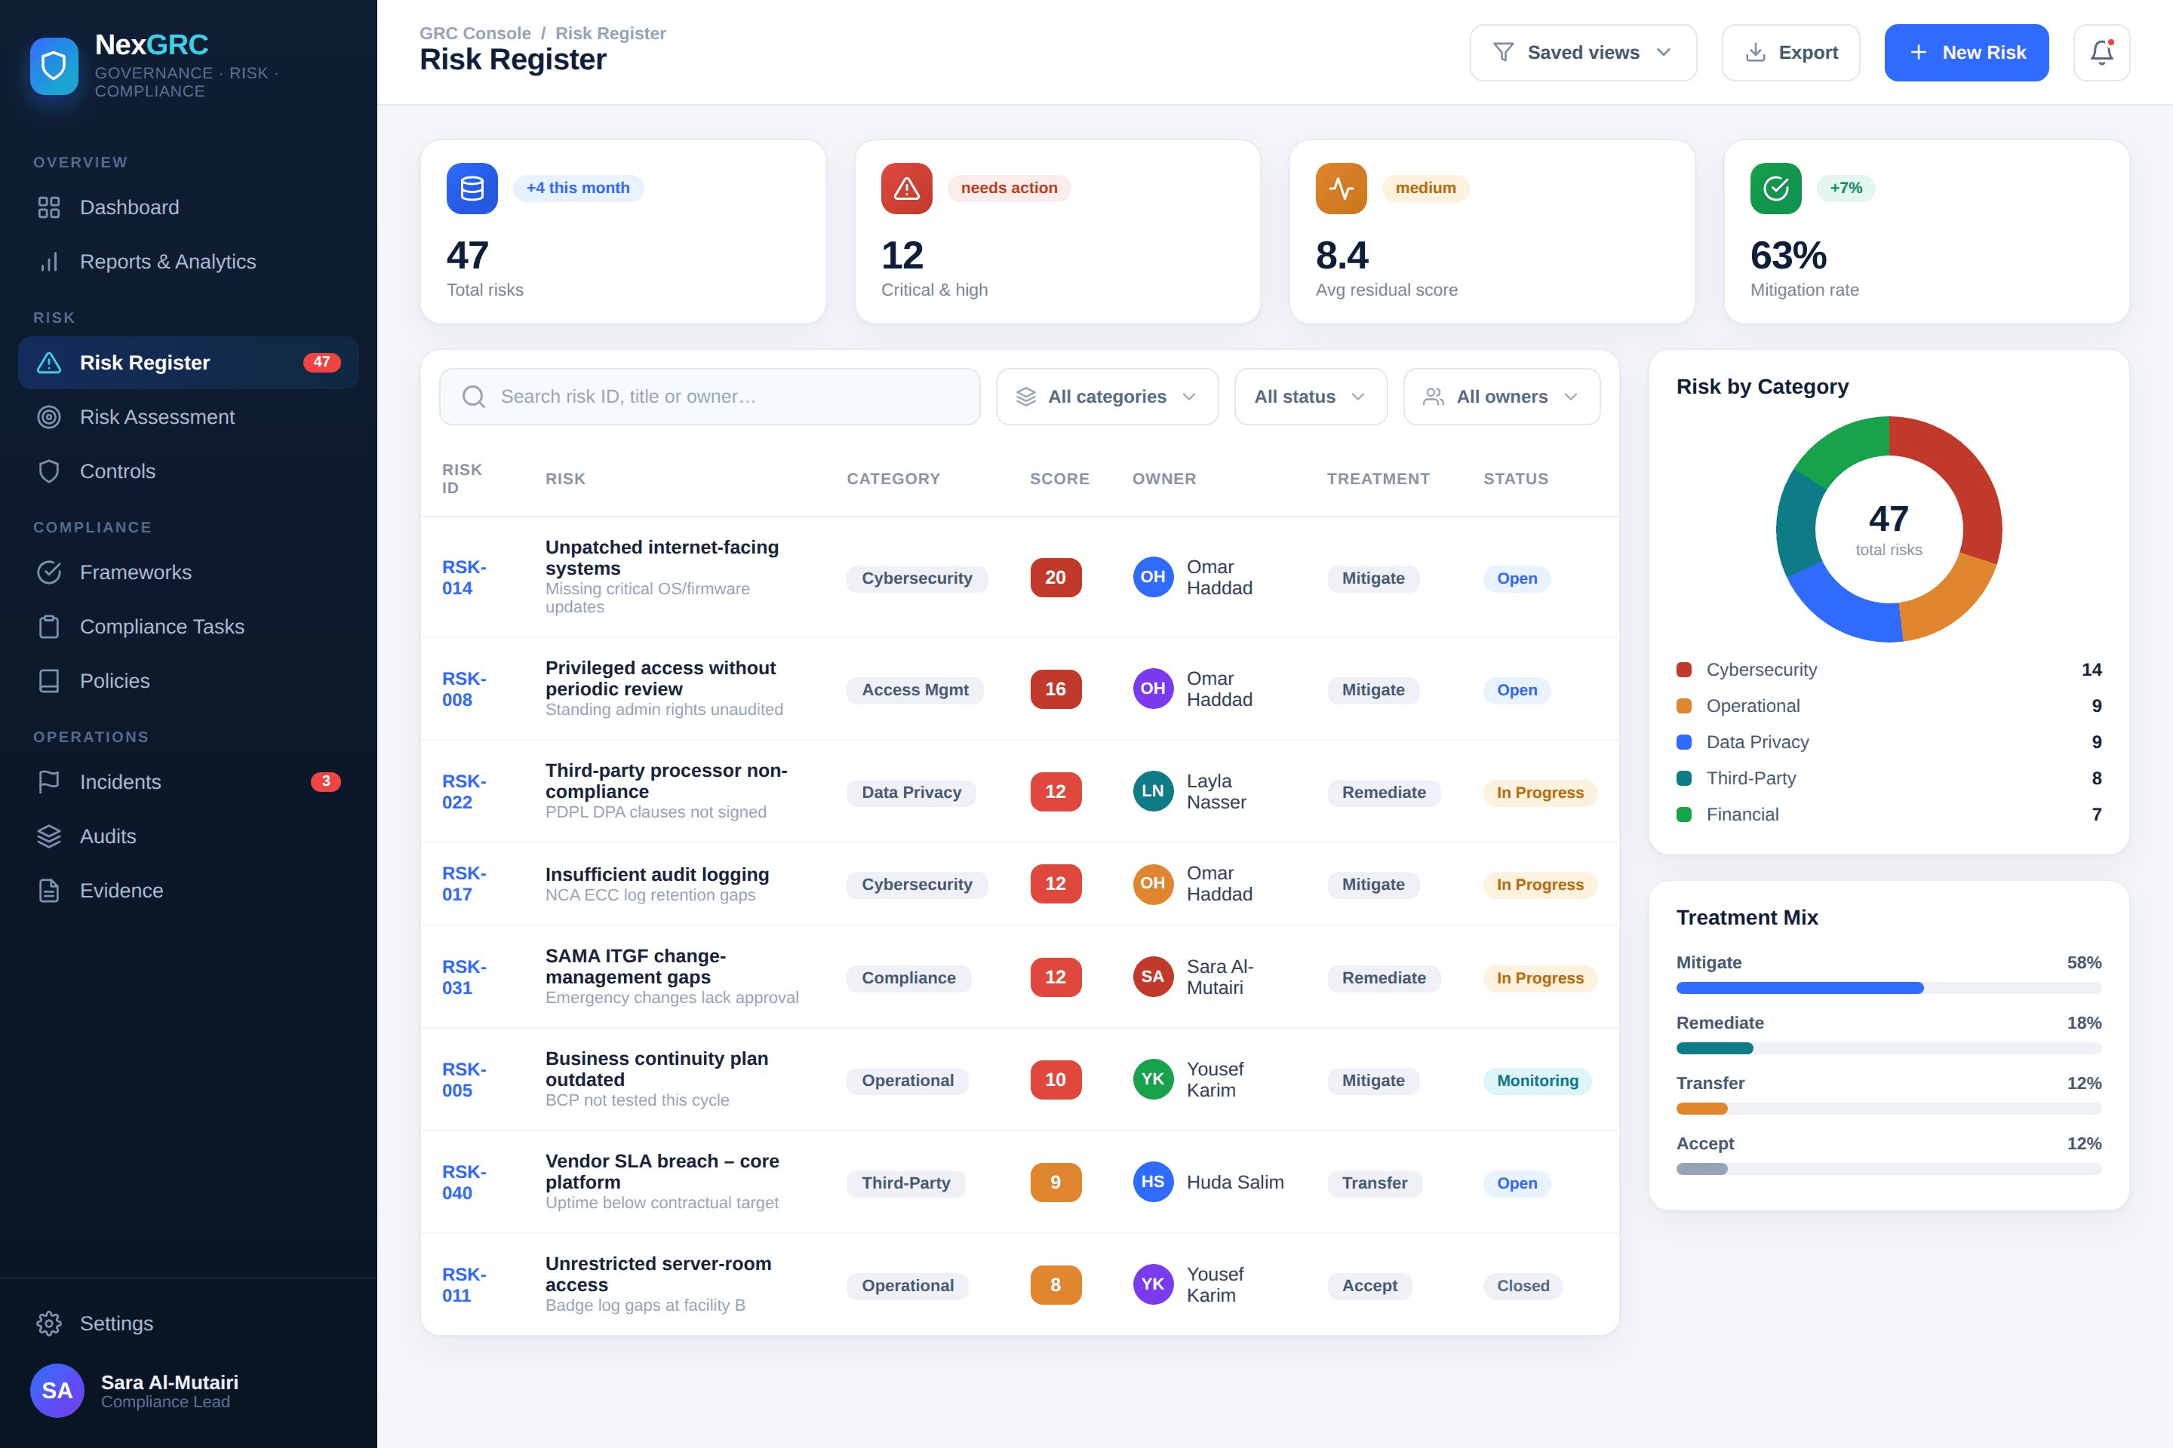Click the Policies book icon
The height and width of the screenshot is (1448, 2173).
coord(49,682)
